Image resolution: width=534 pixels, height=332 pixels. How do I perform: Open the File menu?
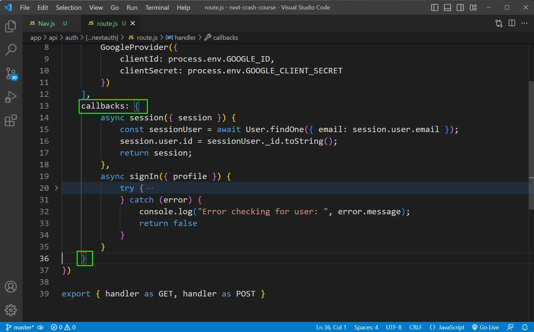25,8
